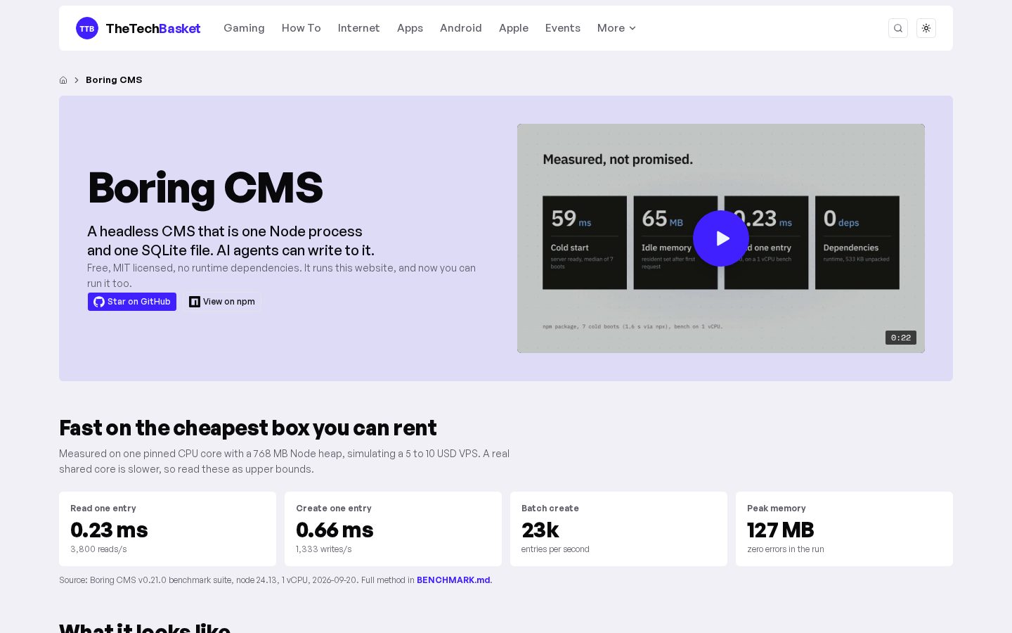This screenshot has width=1012, height=633.
Task: Go to How To section
Action: point(301,28)
